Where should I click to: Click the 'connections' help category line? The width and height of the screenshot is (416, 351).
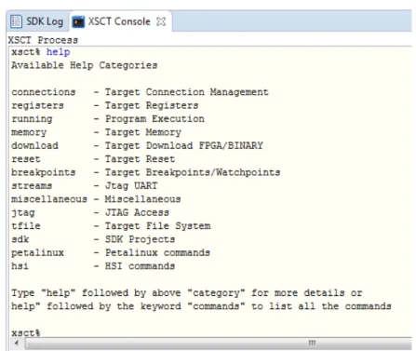[140, 92]
